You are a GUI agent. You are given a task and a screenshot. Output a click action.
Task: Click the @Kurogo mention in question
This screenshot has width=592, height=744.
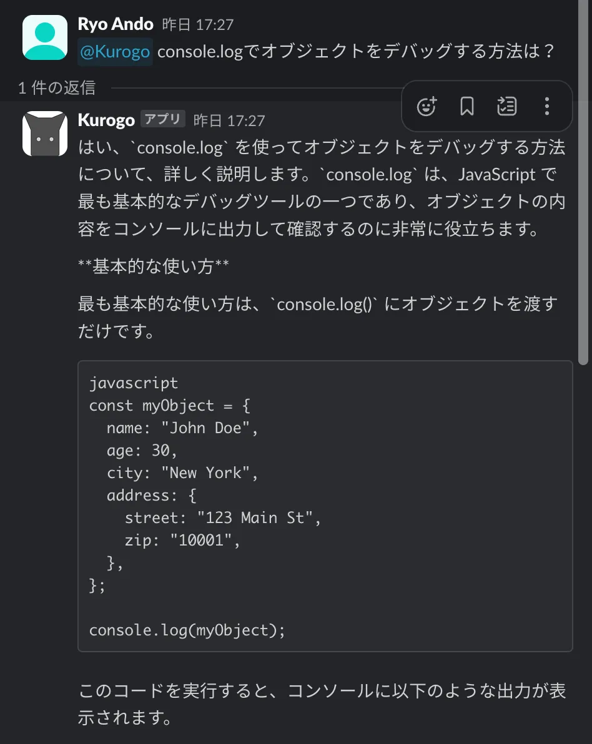pos(115,51)
